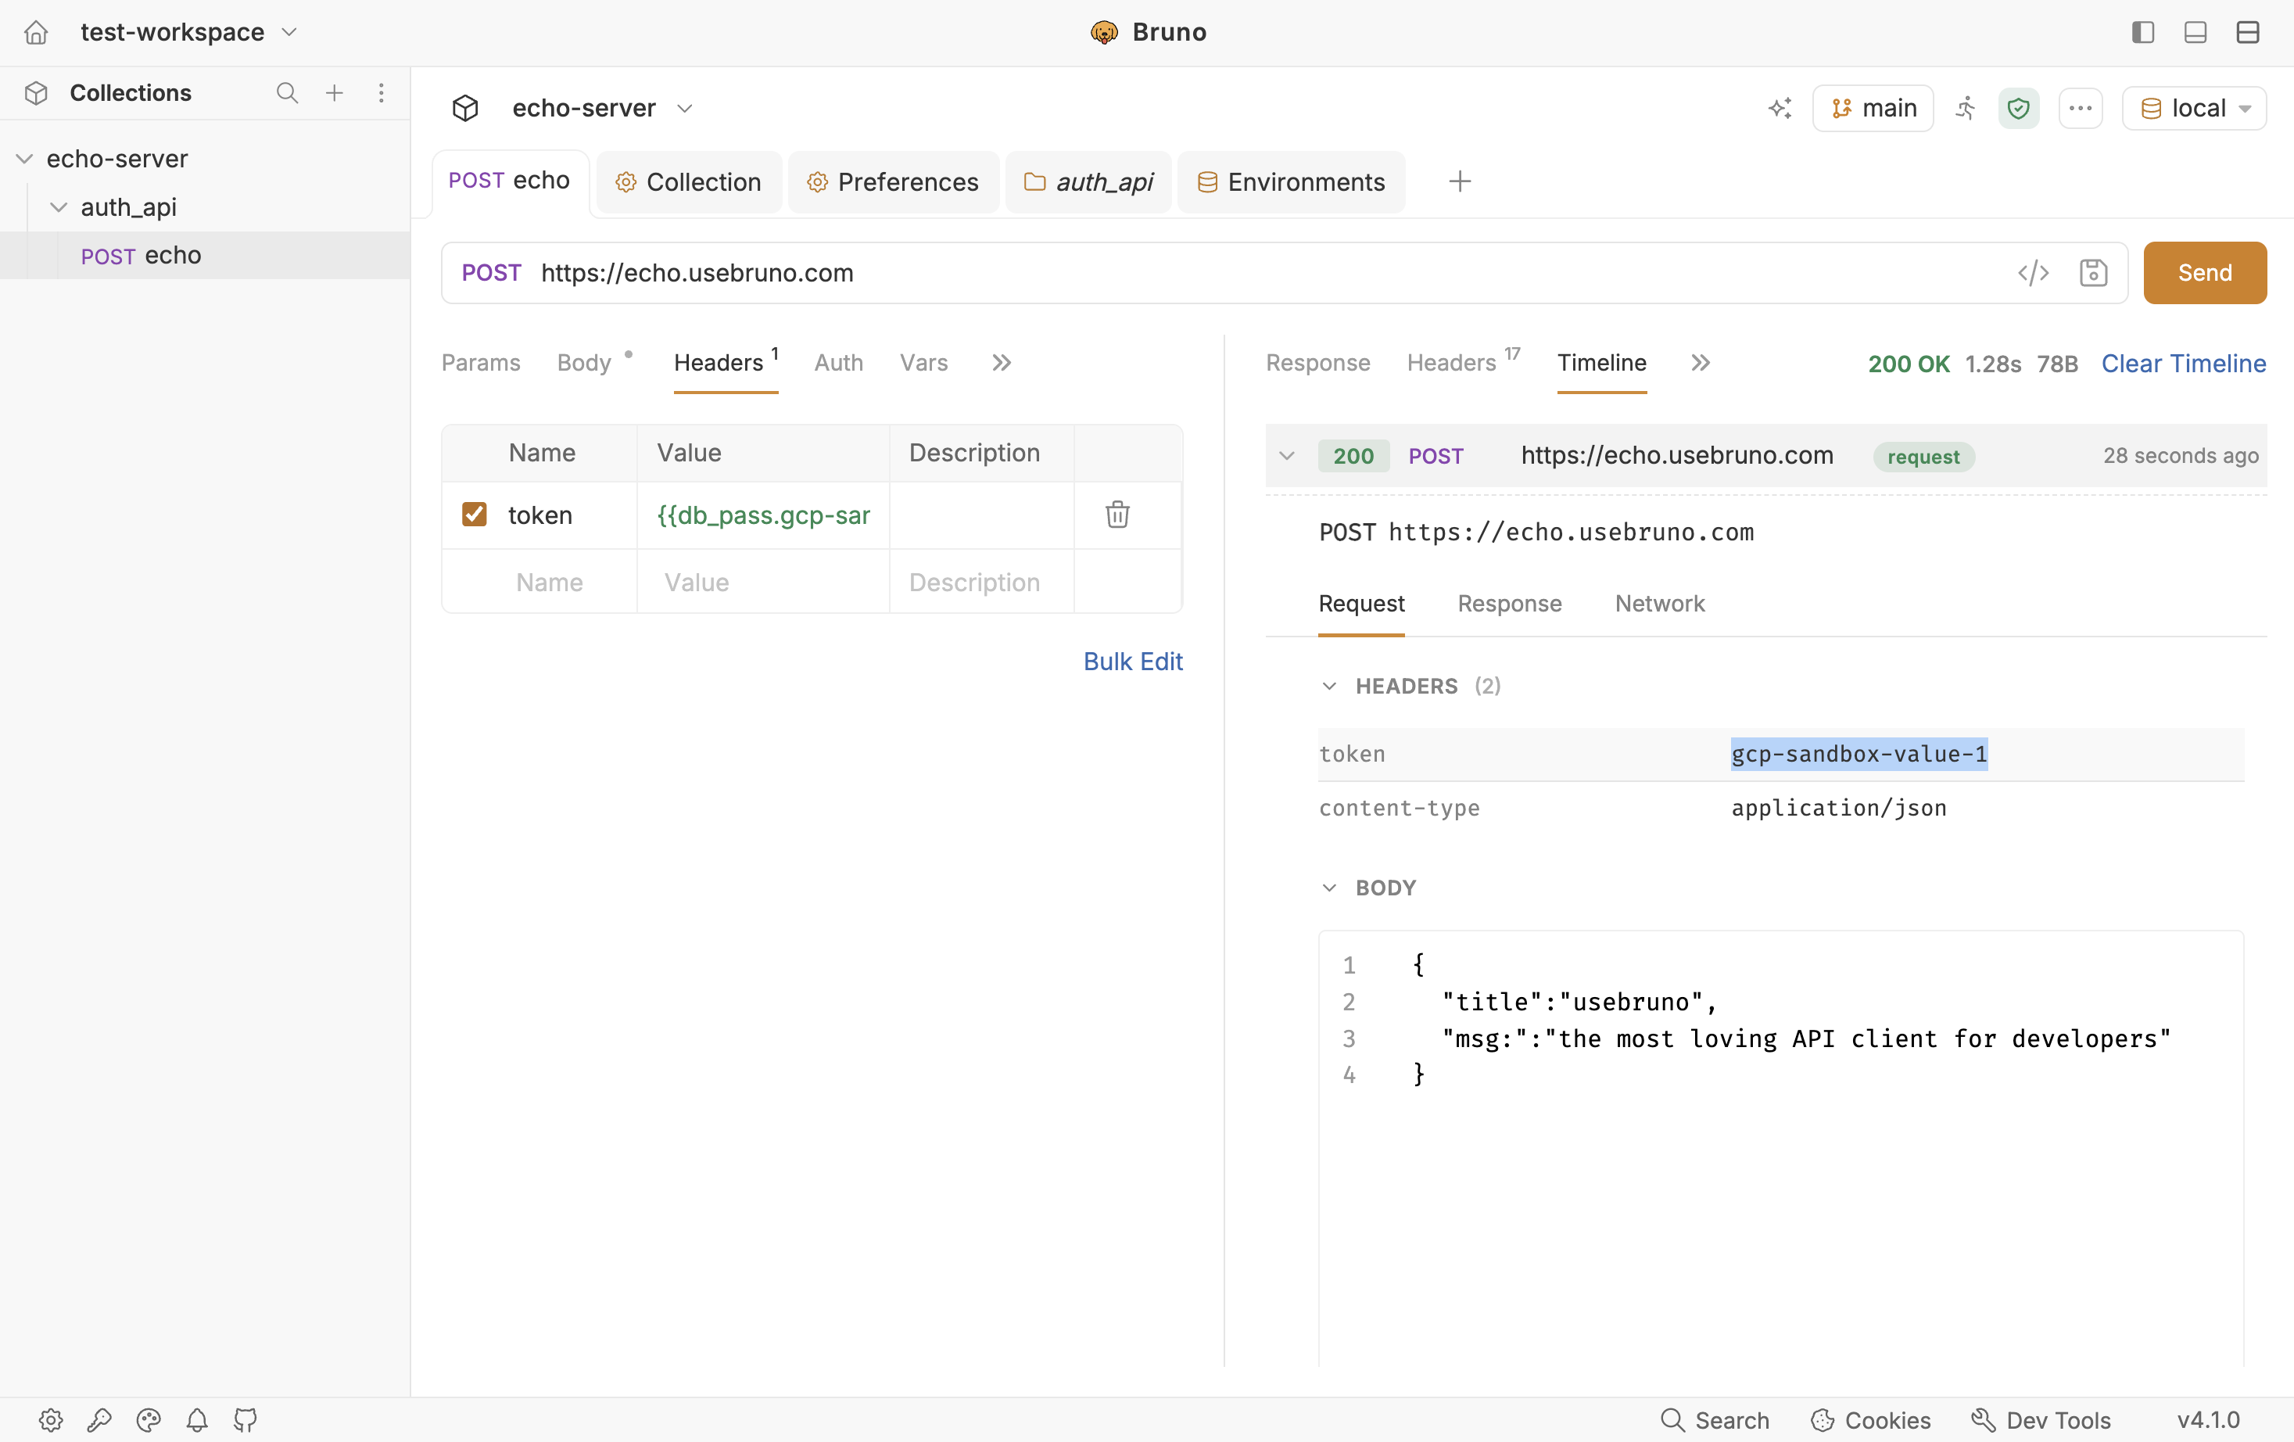Image resolution: width=2294 pixels, height=1442 pixels.
Task: Collapse the HEADERS section
Action: pos(1330,687)
